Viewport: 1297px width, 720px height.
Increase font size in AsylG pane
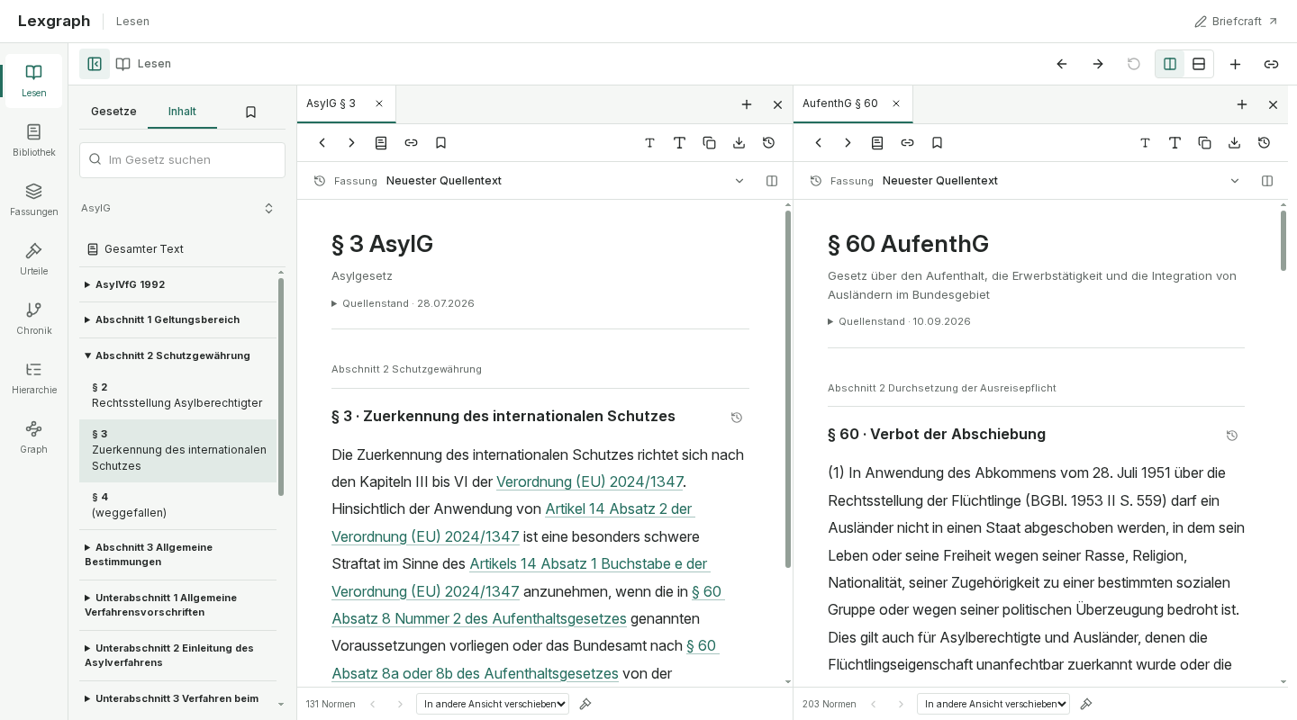point(679,142)
